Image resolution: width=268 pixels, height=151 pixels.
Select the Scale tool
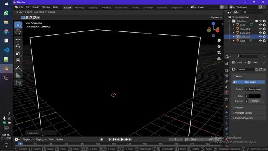18,53
